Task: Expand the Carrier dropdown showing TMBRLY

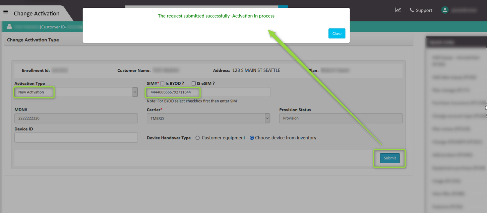Action: click(x=267, y=118)
